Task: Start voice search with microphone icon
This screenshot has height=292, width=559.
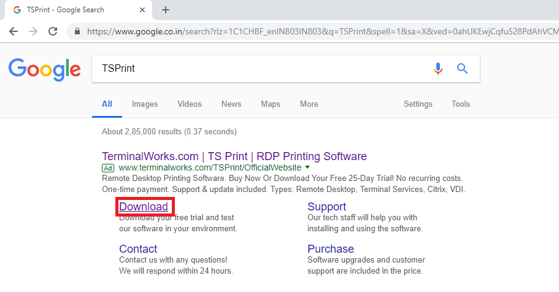Action: [x=438, y=68]
